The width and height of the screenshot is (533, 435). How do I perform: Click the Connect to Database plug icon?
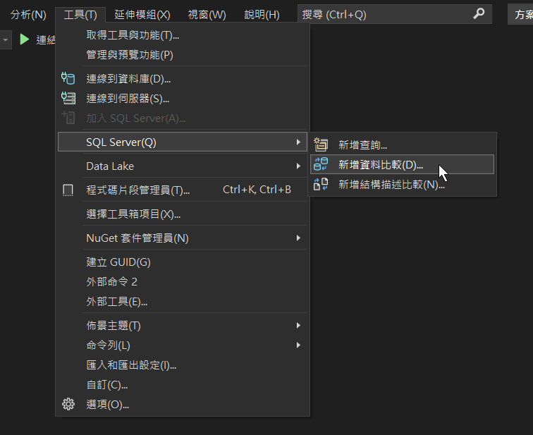click(x=68, y=78)
